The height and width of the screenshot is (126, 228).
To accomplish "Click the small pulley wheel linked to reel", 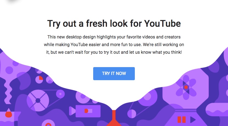I will pos(60,94).
